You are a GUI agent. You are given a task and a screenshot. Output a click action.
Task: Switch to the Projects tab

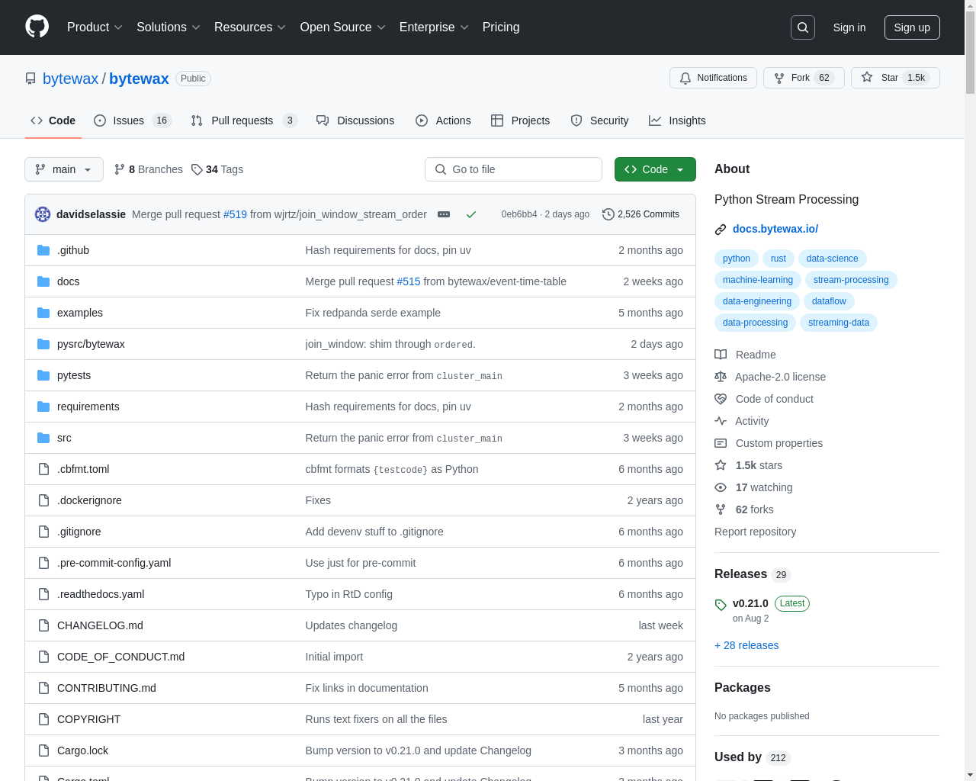click(x=521, y=121)
